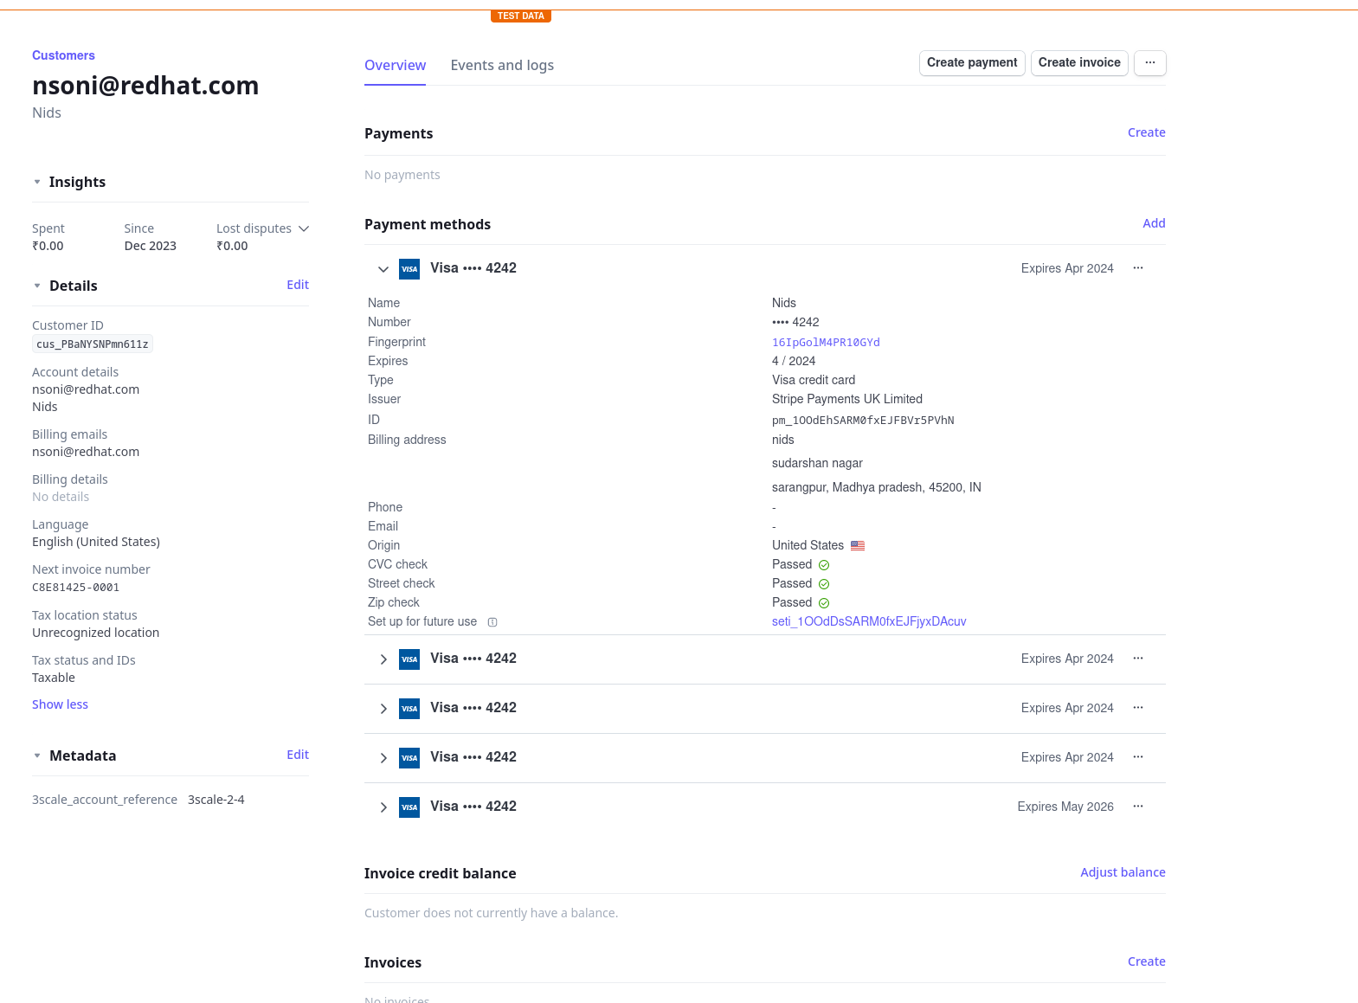Click the Create invoice button
The width and height of the screenshot is (1358, 1003).
[1079, 62]
